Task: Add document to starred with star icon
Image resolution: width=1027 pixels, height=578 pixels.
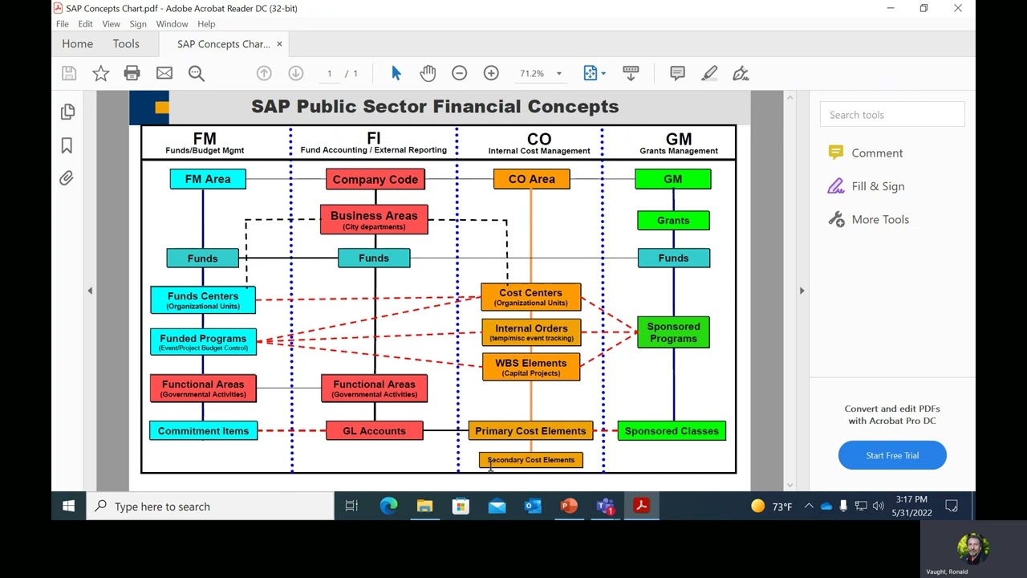Action: pos(100,73)
